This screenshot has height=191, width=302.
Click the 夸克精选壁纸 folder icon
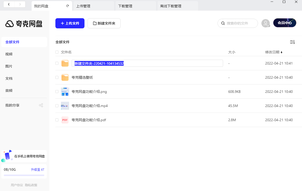(x=65, y=77)
